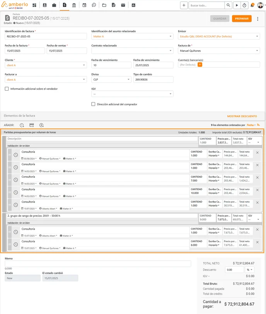Open the reports chart icon
The image size is (266, 314).
coord(133,5)
